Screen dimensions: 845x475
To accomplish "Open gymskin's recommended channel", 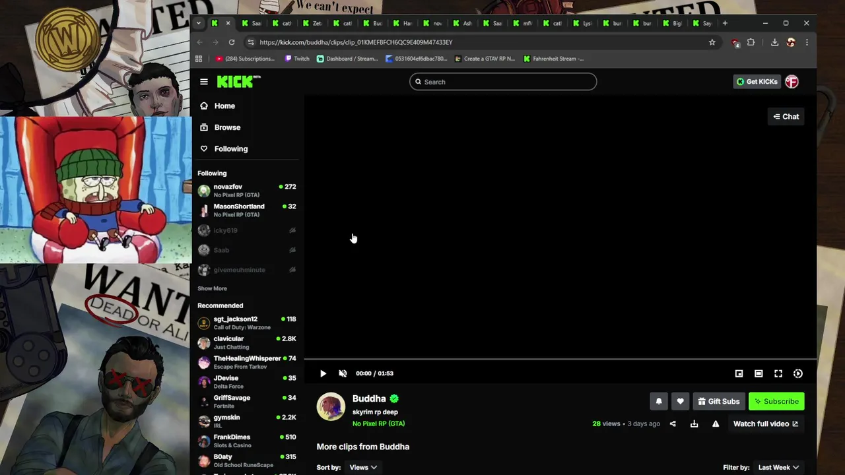I will (x=247, y=422).
